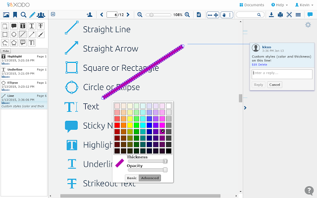Open the Documents page

pos(252,5)
